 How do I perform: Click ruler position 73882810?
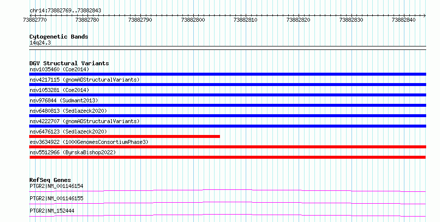[x=246, y=20]
